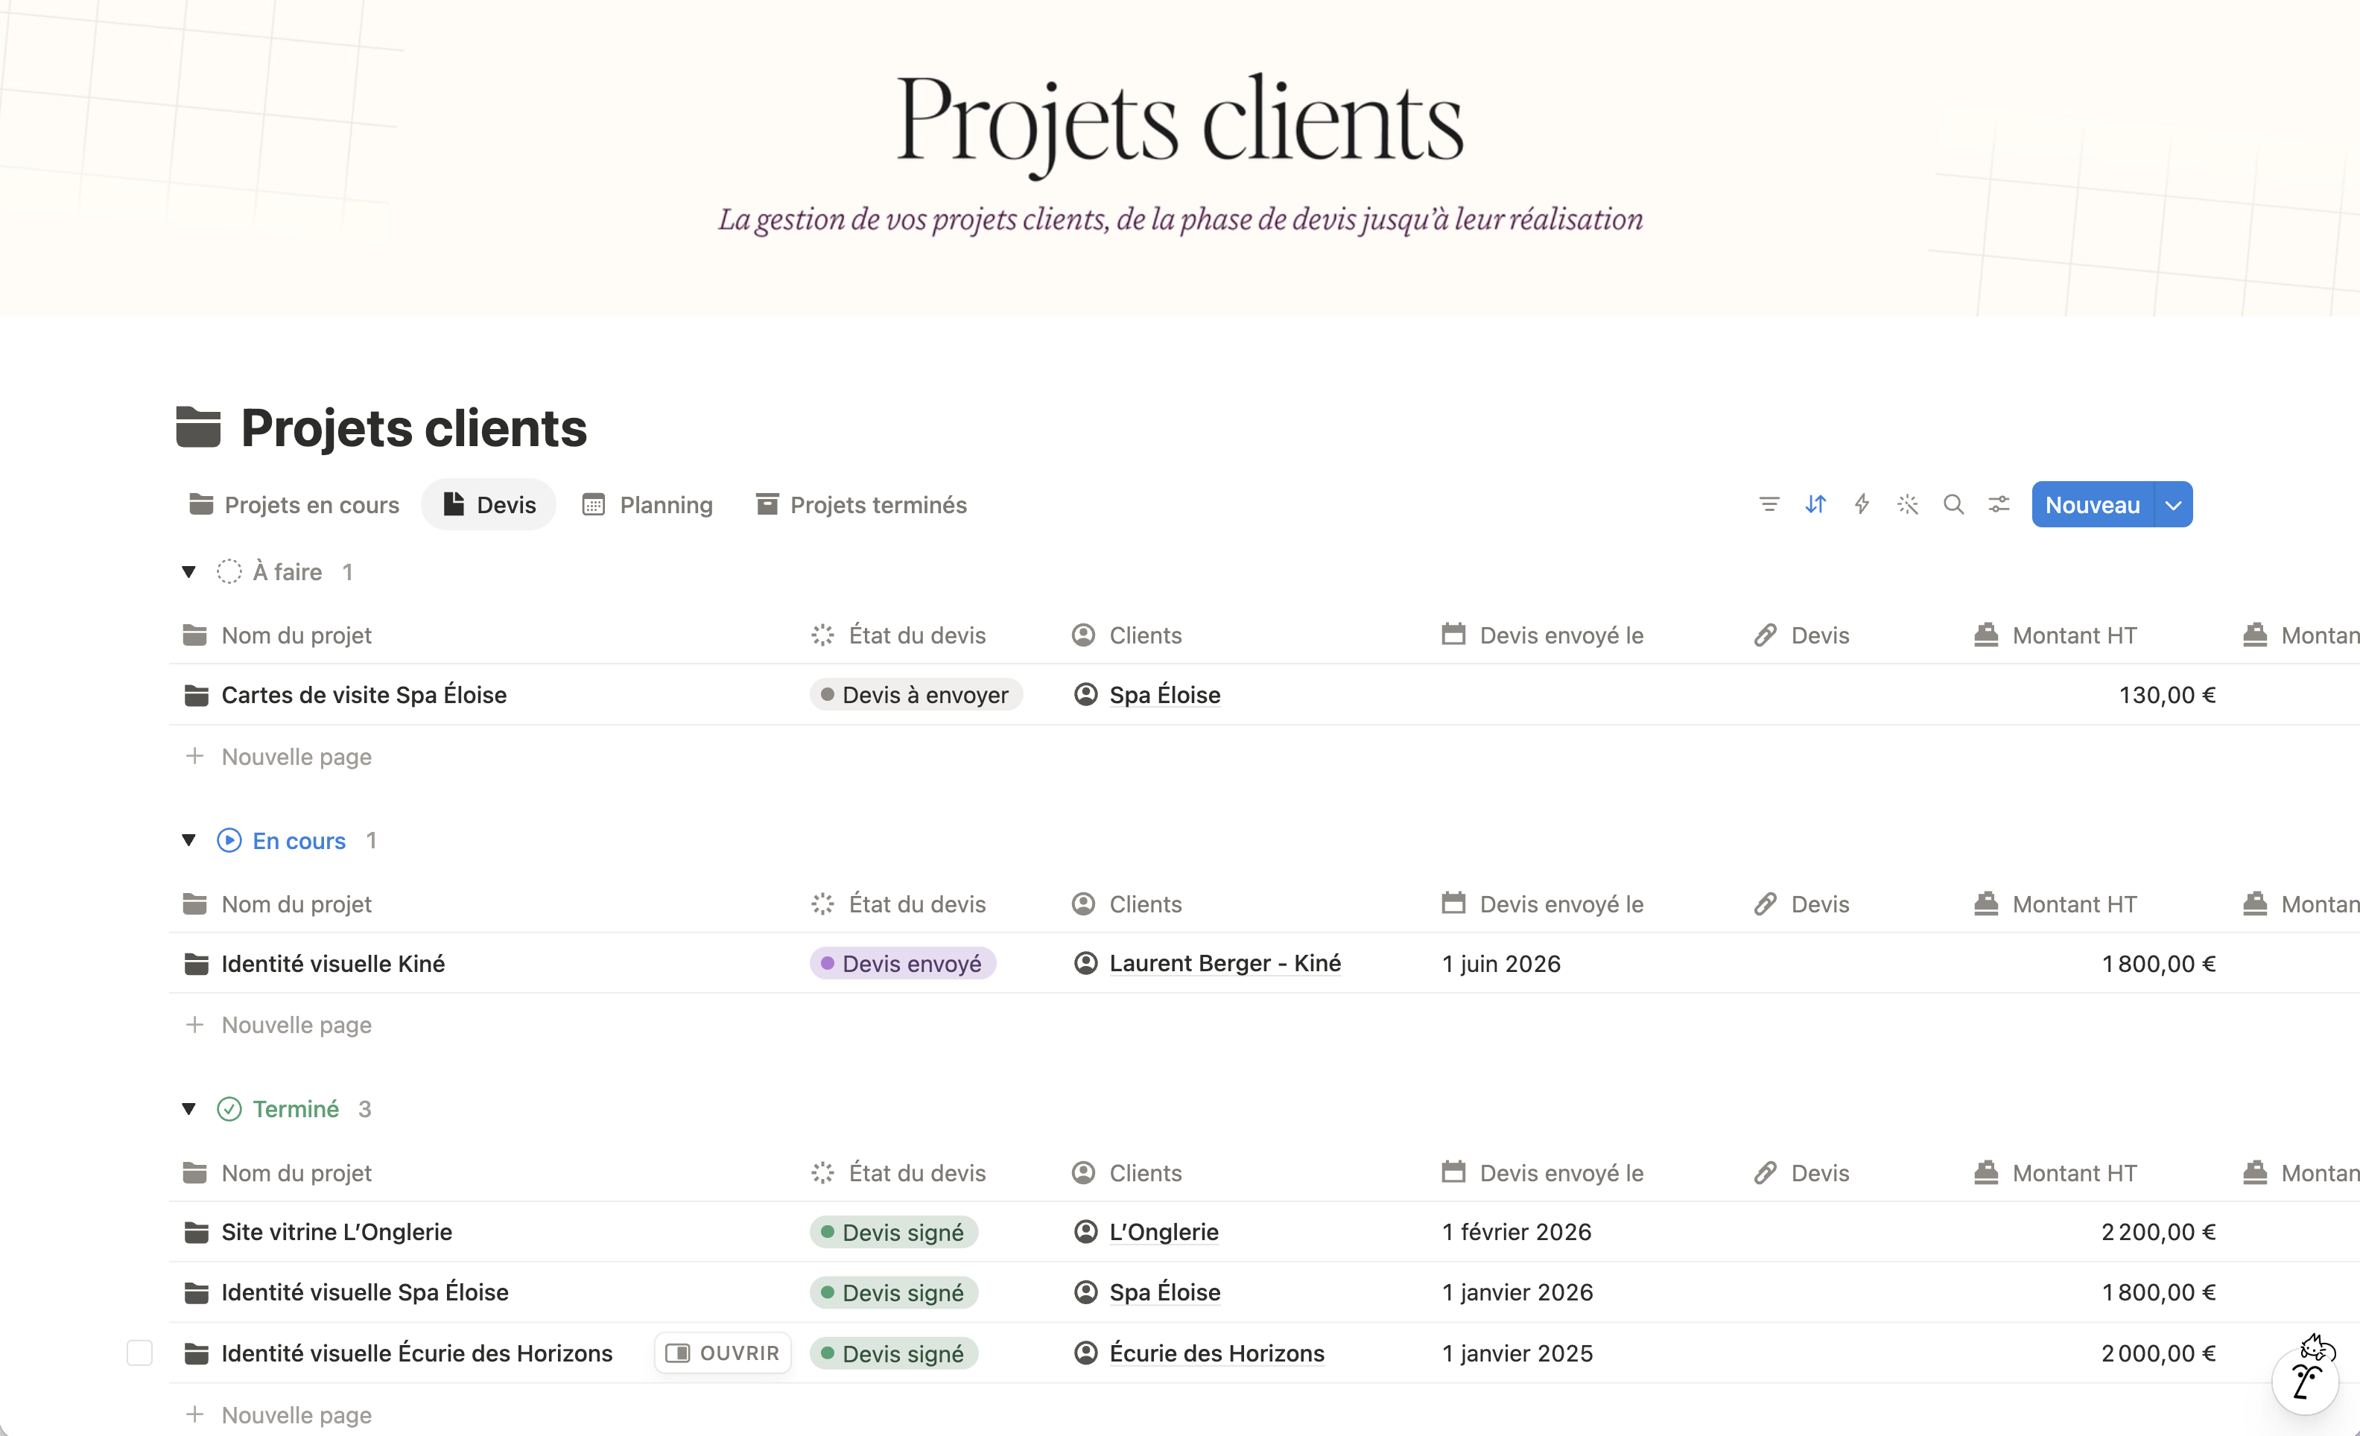Viewport: 2360px width, 1436px height.
Task: Click the plus icon under Identité visuelle Kiné row
Action: coord(194,1024)
